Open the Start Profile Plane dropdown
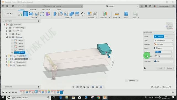 [x=163, y=40]
